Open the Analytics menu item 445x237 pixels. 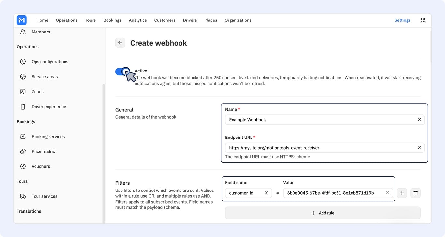click(x=138, y=20)
